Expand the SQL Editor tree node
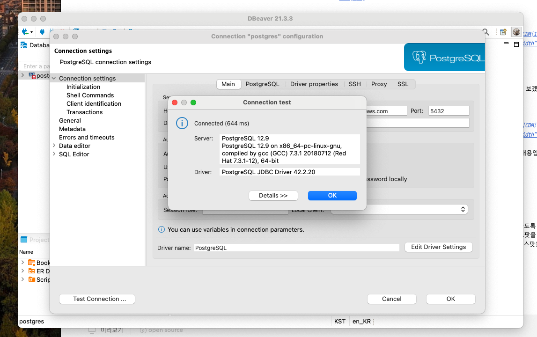 [x=54, y=154]
